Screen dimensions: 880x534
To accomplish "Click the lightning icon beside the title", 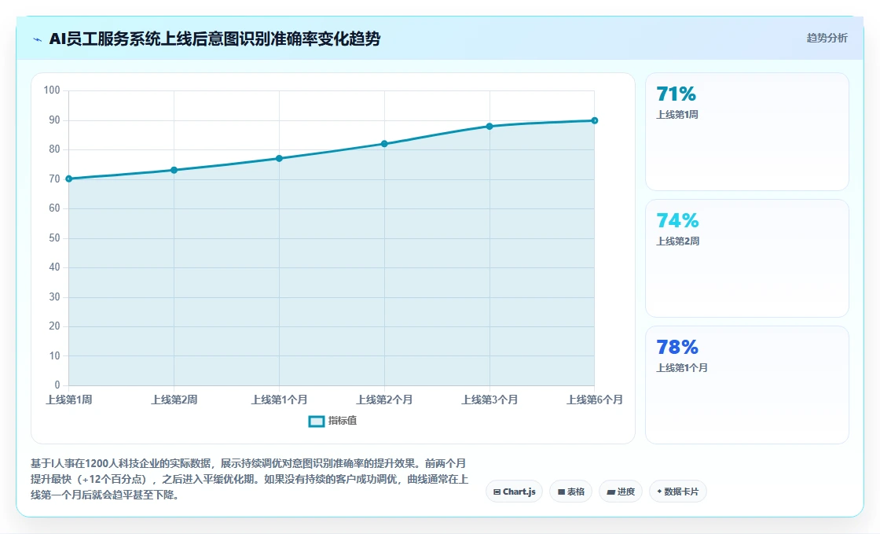I will click(x=38, y=39).
